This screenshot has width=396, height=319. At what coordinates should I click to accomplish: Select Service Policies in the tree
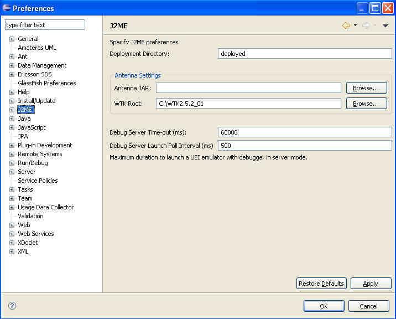point(38,181)
